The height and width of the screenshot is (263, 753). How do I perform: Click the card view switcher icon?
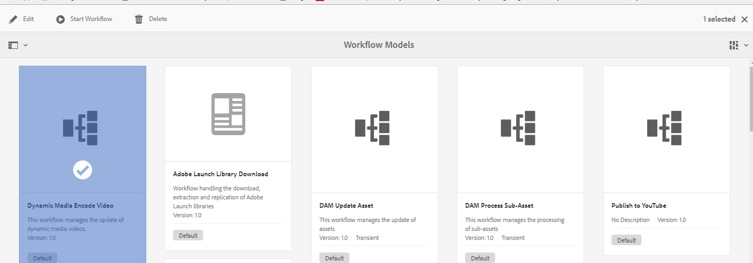tap(734, 45)
